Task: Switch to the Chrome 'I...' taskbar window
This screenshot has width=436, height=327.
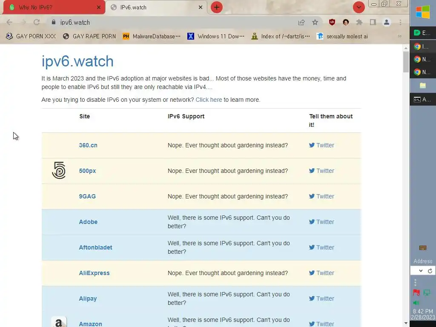Action: (423, 46)
